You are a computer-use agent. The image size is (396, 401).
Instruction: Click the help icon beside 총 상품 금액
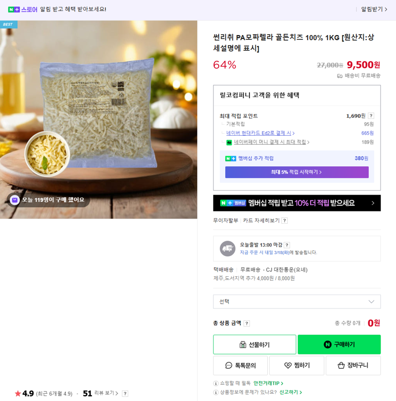tap(247, 323)
